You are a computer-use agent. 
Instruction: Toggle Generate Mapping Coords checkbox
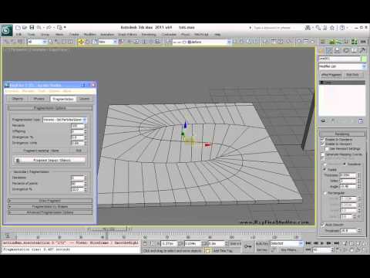coord(322,154)
